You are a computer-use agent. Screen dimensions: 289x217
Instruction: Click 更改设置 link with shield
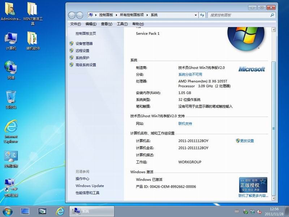[245, 141]
